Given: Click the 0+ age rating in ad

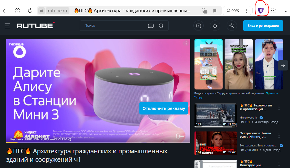Looking at the screenshot, I should (180, 137).
